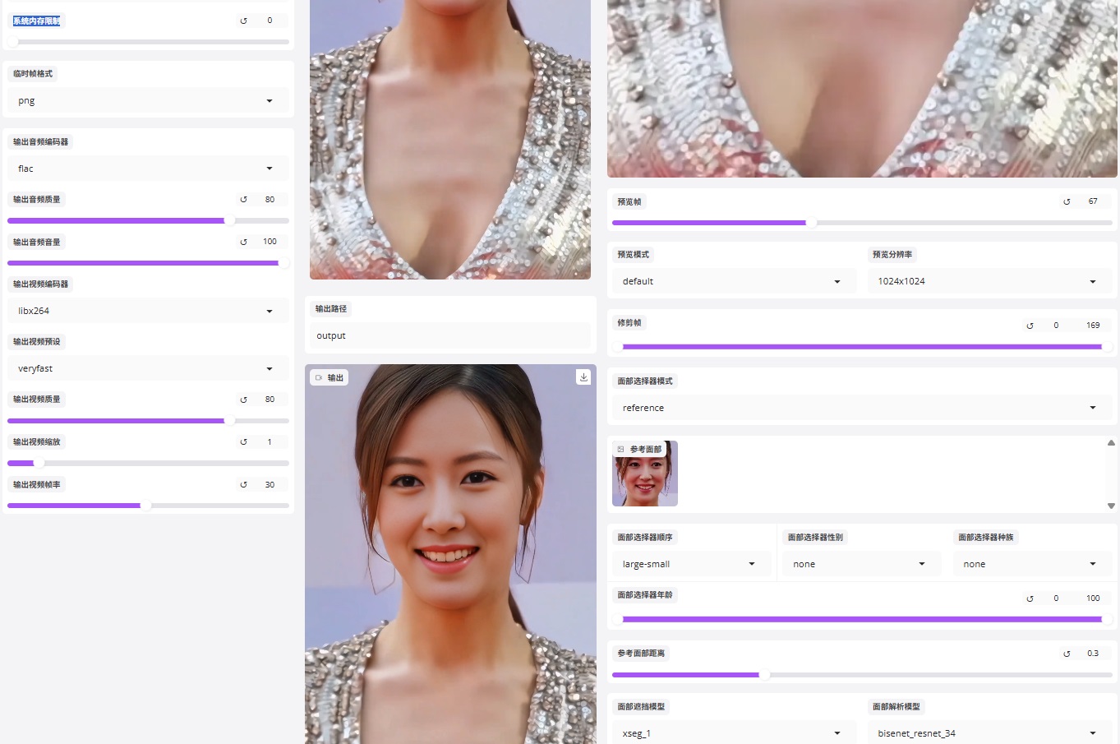Open the 临时帧格式 png dropdown

(x=148, y=101)
